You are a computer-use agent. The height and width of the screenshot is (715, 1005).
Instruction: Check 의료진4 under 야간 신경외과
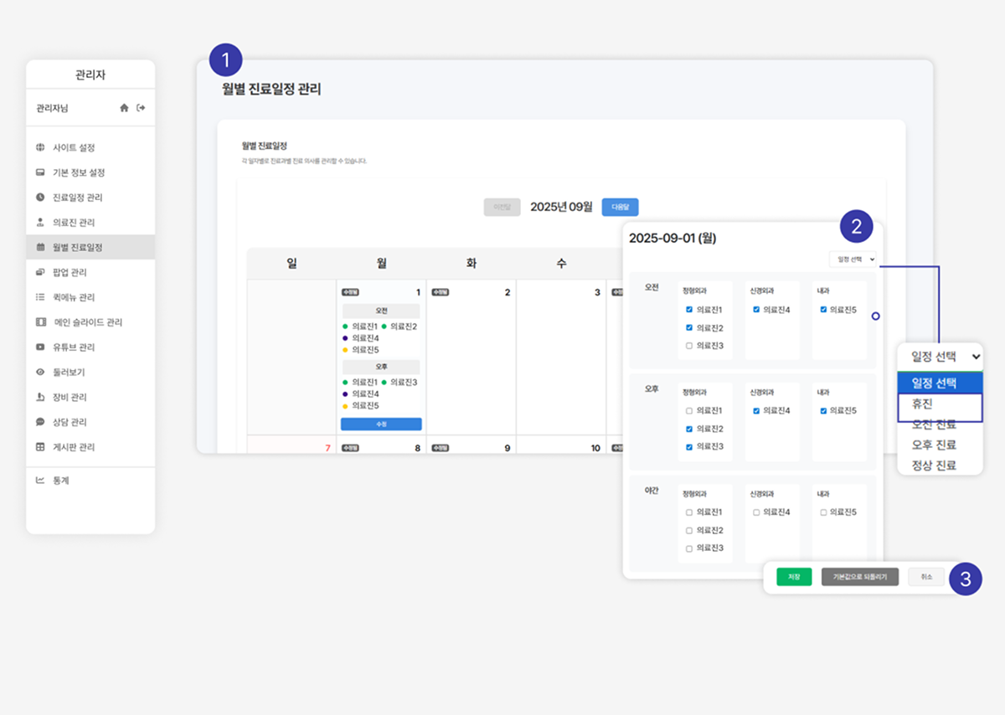756,512
